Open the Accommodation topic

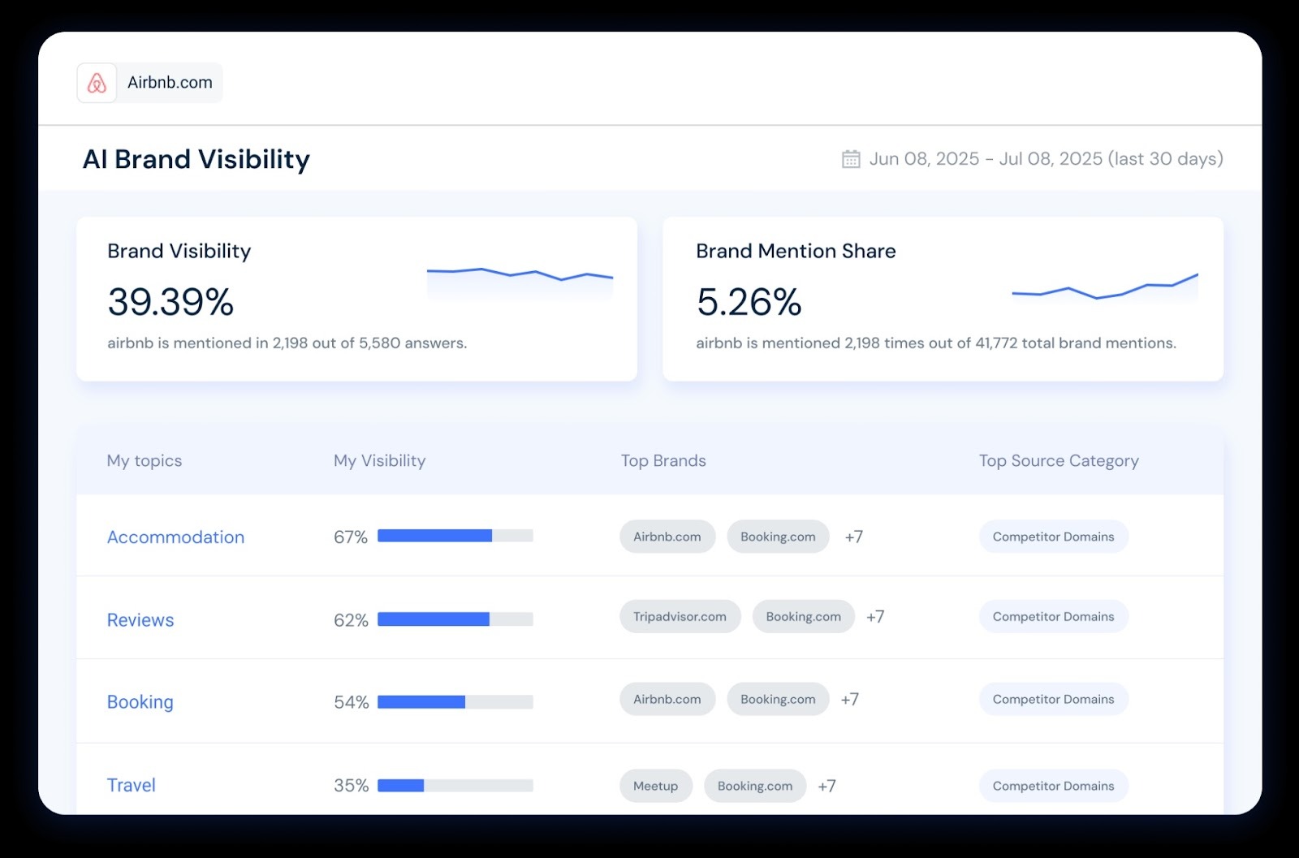click(175, 537)
